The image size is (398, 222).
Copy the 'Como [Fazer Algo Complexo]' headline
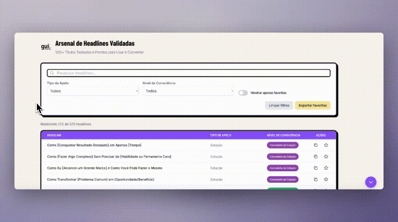click(315, 157)
